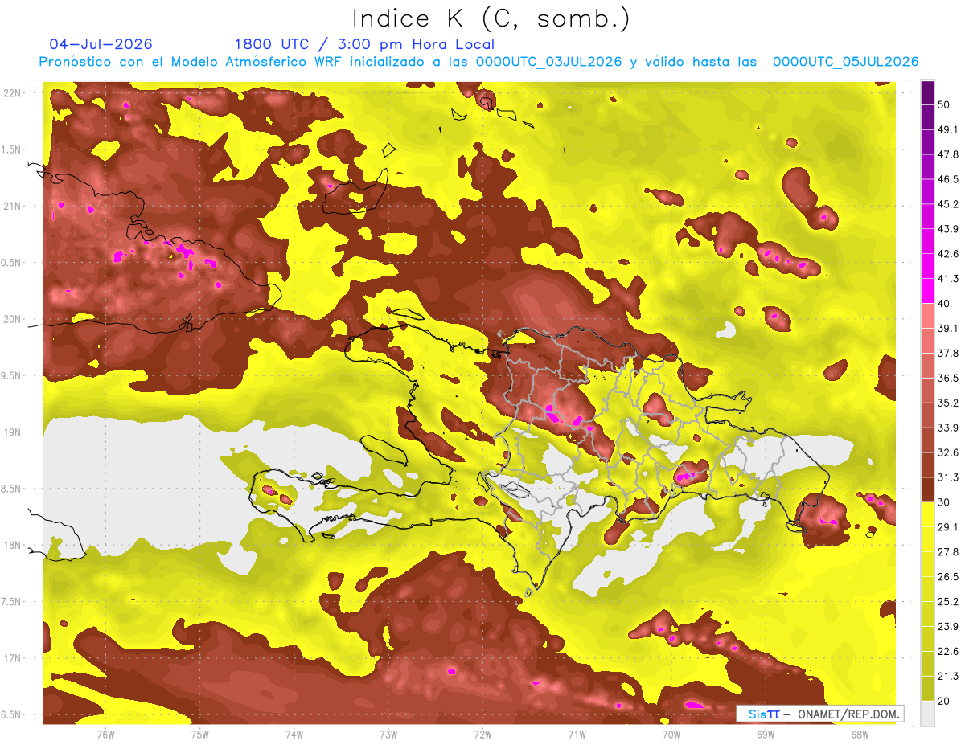The width and height of the screenshot is (965, 745).
Task: Click the '20N' latitude label
Action: [x=14, y=319]
